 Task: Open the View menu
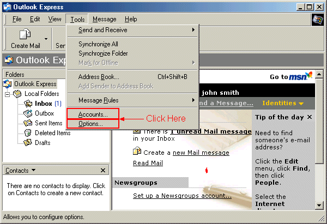point(55,19)
